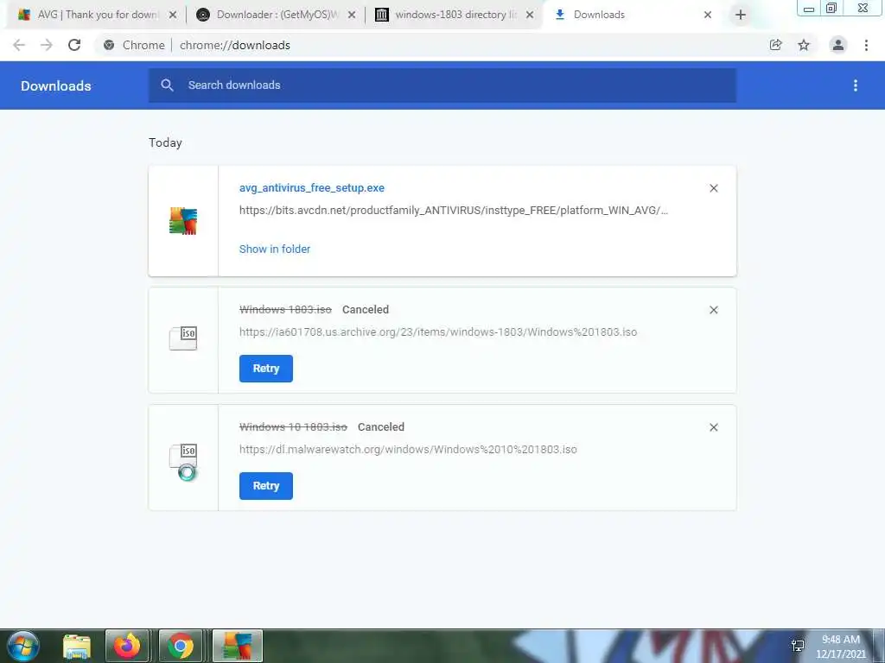The image size is (885, 663).
Task: Open Chrome's three-dot browser menu
Action: [866, 45]
